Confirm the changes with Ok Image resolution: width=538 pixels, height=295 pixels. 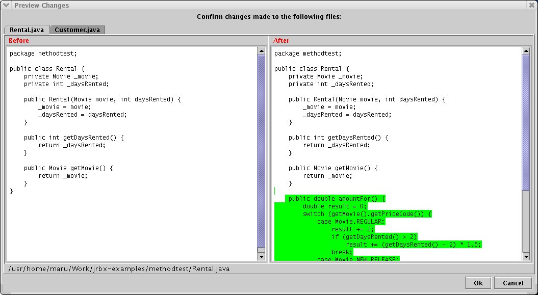pos(478,283)
